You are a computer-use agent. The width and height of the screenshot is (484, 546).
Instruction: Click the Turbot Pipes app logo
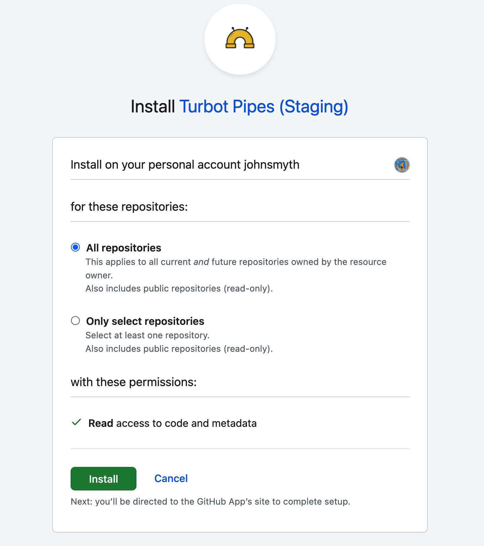(x=240, y=39)
